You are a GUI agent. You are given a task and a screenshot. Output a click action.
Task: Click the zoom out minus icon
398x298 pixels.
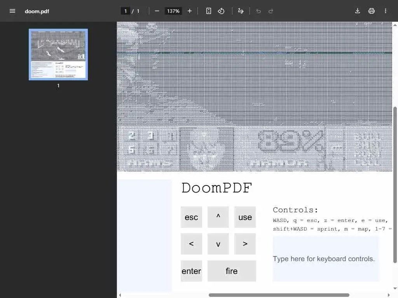(157, 11)
